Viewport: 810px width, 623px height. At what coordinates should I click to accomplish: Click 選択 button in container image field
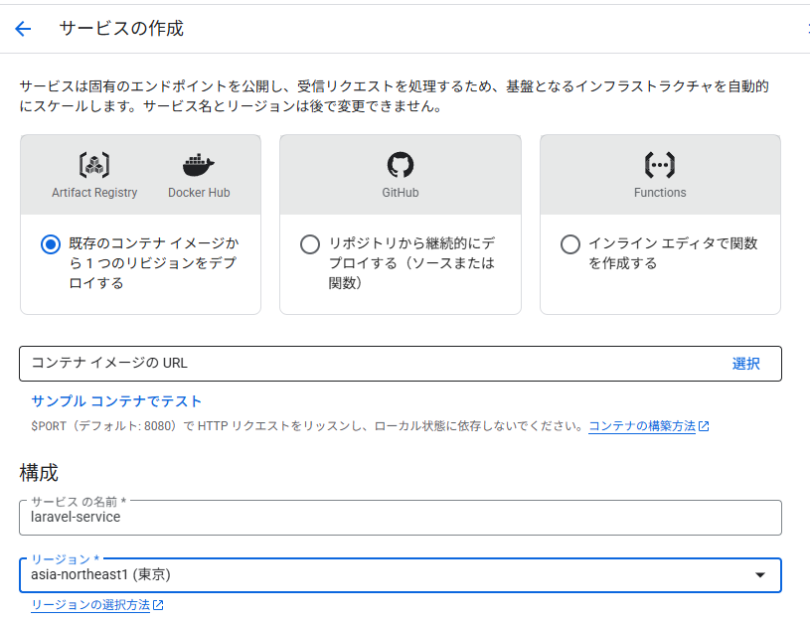point(746,364)
